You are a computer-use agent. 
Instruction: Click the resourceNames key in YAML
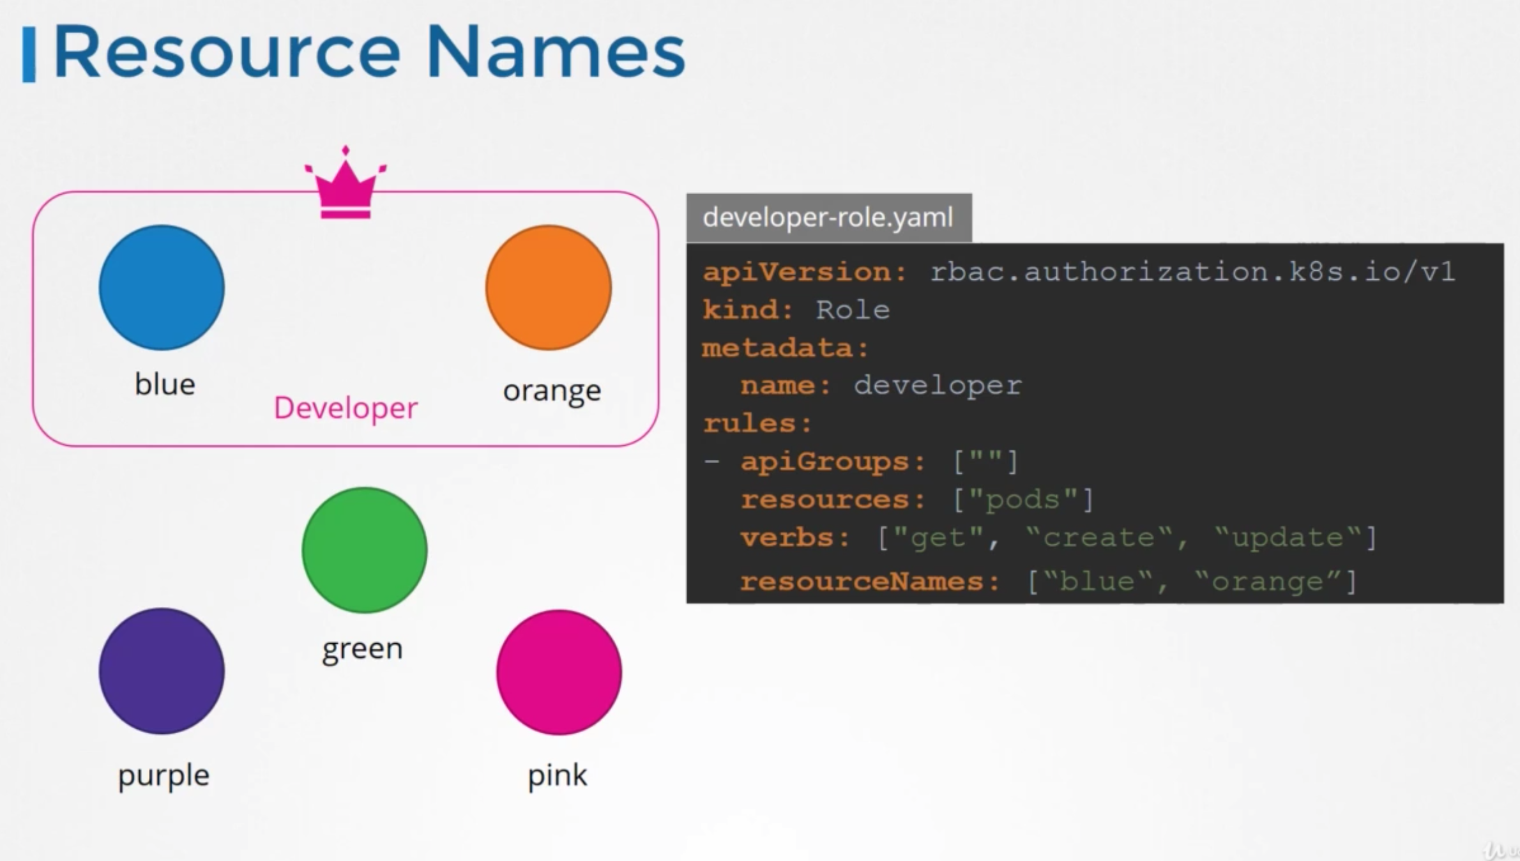point(869,582)
